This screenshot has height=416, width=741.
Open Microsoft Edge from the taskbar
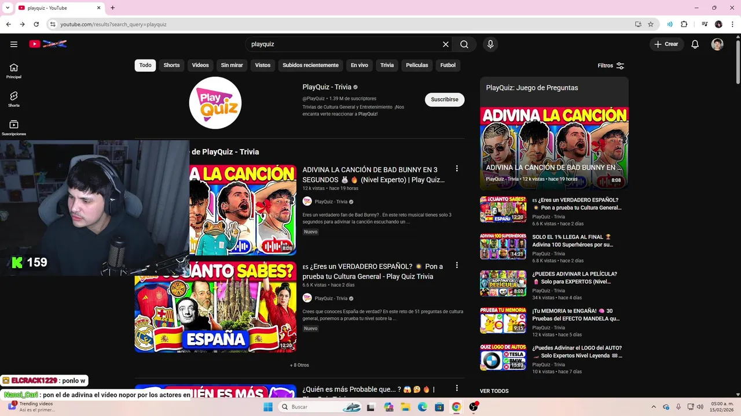(423, 407)
